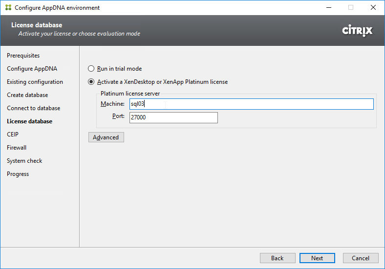Screen dimensions: 385x269
Task: Select Activate XenDesktop or XenApp Platinum license
Action: tap(91, 82)
